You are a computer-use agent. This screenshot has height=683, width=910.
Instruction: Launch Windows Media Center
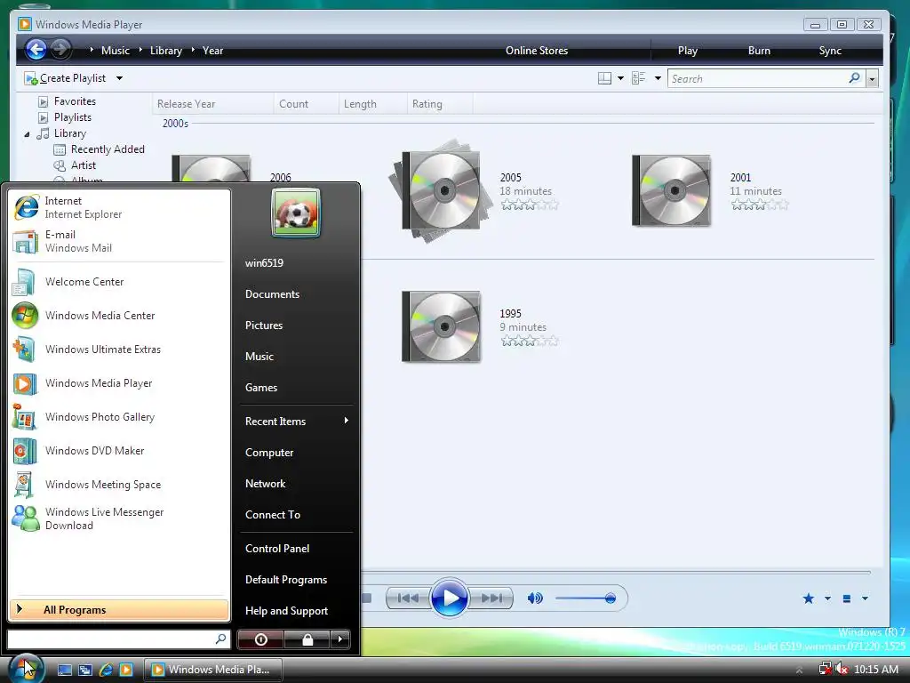tap(119, 316)
